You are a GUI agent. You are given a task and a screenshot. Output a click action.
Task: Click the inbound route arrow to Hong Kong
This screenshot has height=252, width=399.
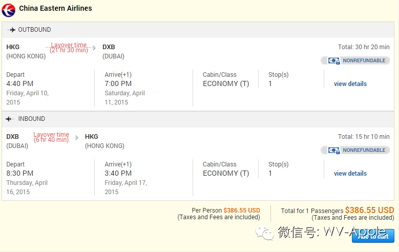[x=77, y=137]
